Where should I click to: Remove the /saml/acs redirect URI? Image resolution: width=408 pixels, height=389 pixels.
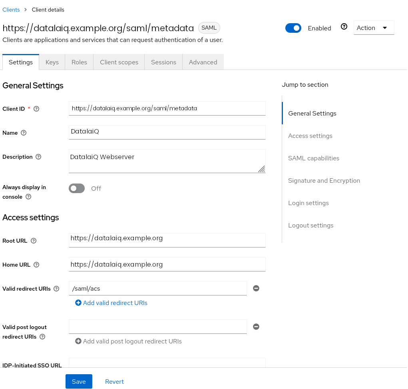point(256,288)
